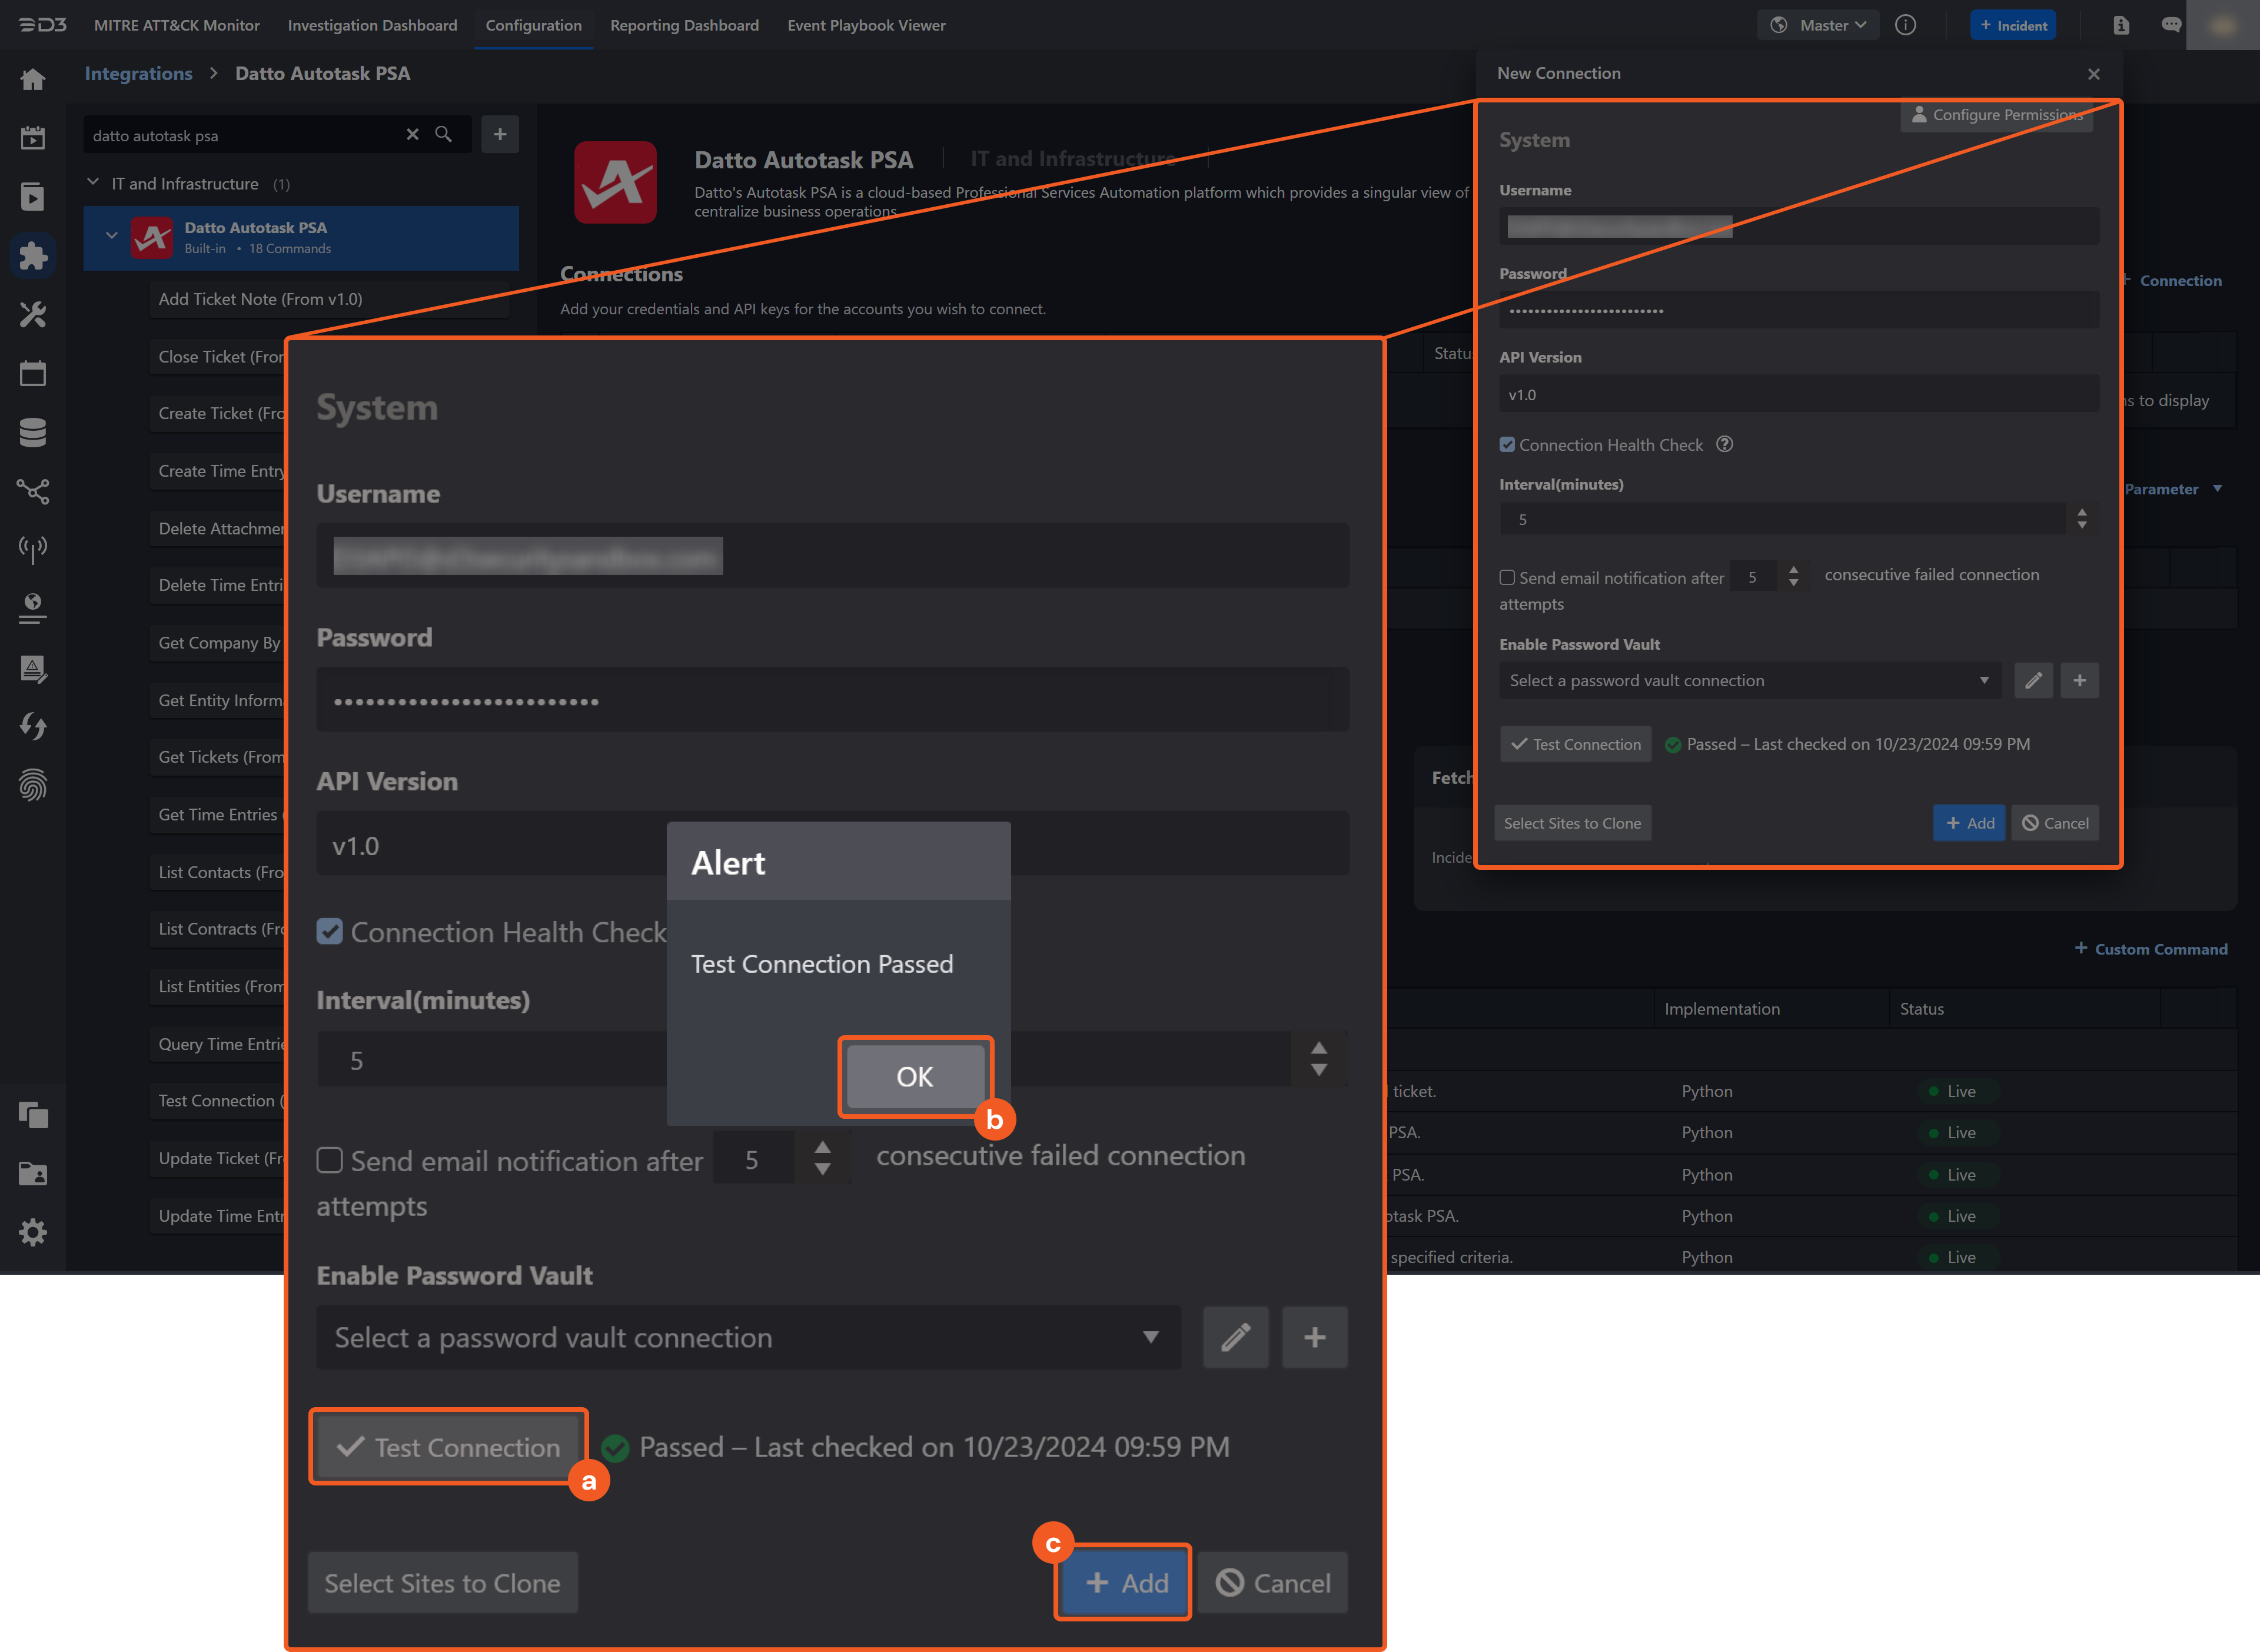Click the wrench and screwdriver tools icon

tap(33, 315)
